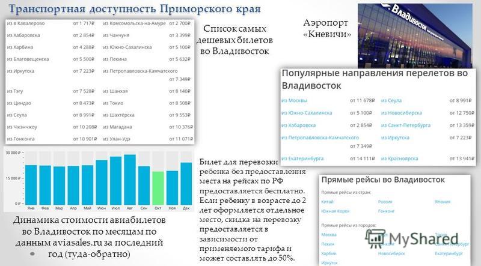Follow the 'из Новосибирска' link
Image resolution: width=481 pixels, height=266 pixels.
point(402,113)
